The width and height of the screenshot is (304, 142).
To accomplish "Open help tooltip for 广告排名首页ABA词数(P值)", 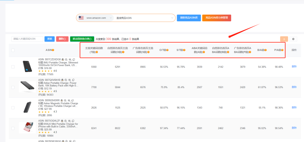I will click(x=250, y=52).
